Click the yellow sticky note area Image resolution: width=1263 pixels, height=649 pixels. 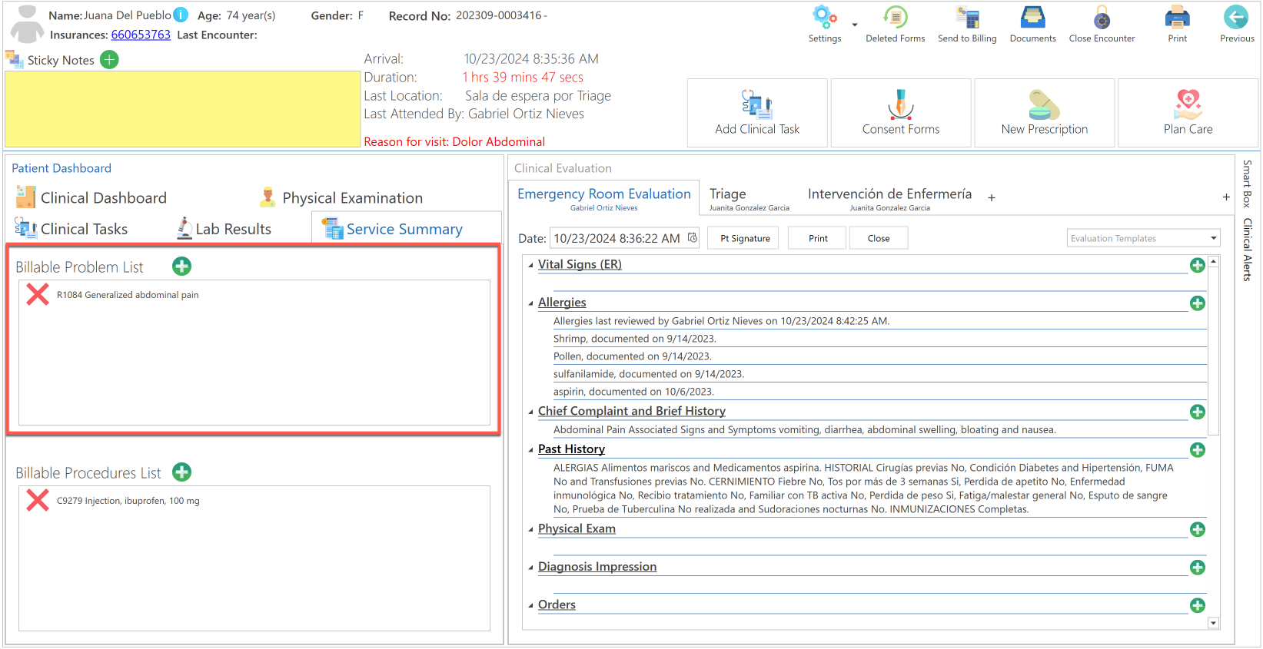[x=183, y=109]
